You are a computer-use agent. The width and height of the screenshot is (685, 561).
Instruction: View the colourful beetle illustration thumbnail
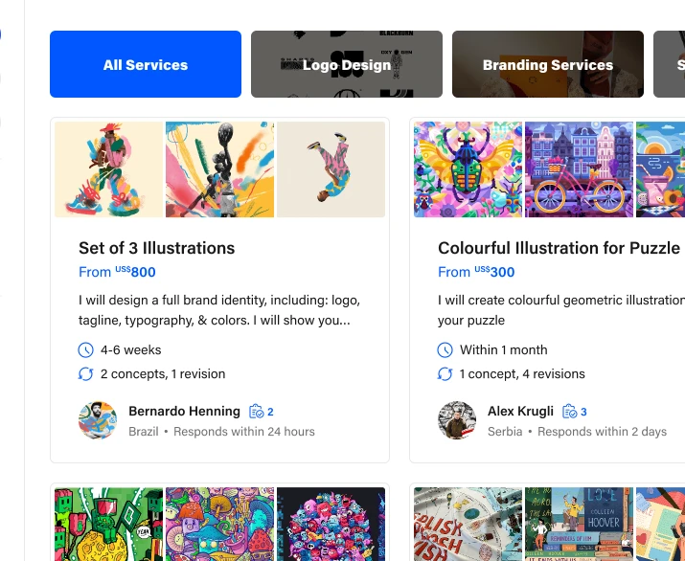(x=468, y=169)
